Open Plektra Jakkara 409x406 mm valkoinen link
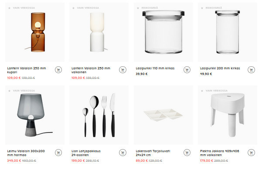The width and height of the screenshot is (262, 170). pos(220,153)
